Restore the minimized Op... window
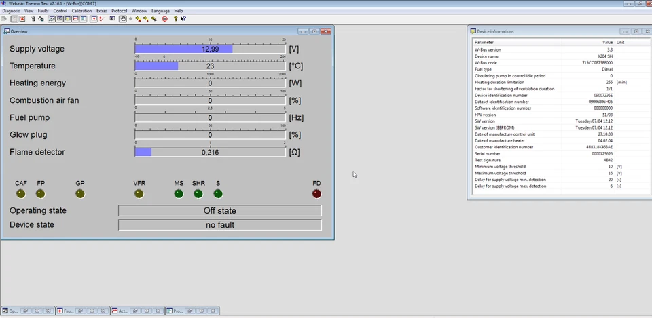This screenshot has width=652, height=318. point(26,311)
